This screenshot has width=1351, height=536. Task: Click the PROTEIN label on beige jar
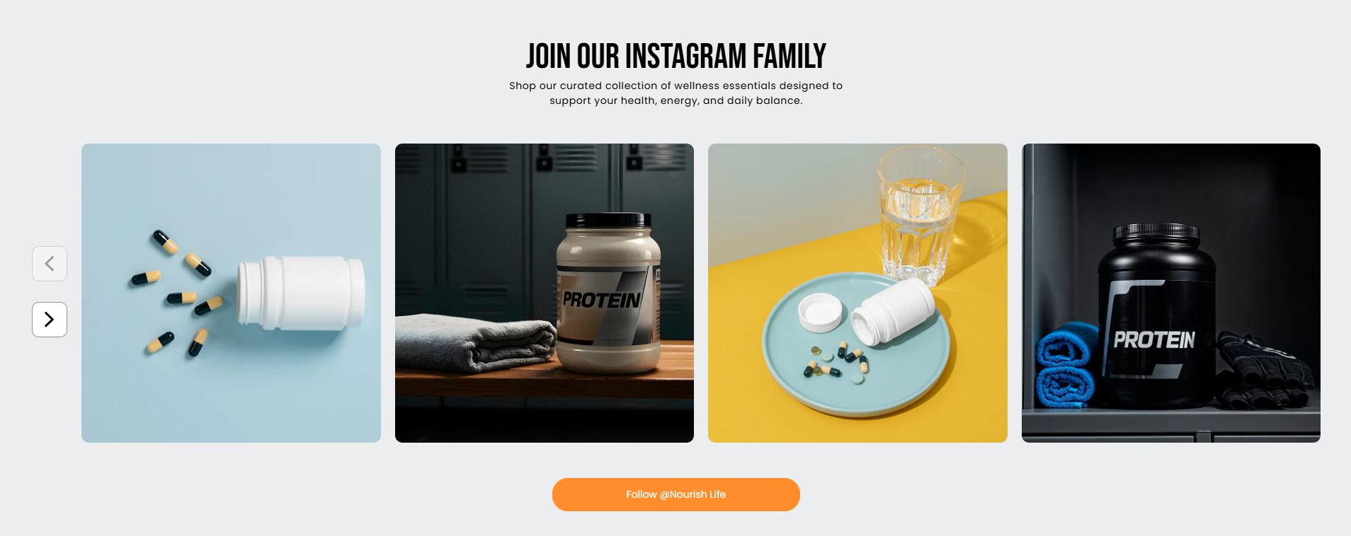coord(601,300)
